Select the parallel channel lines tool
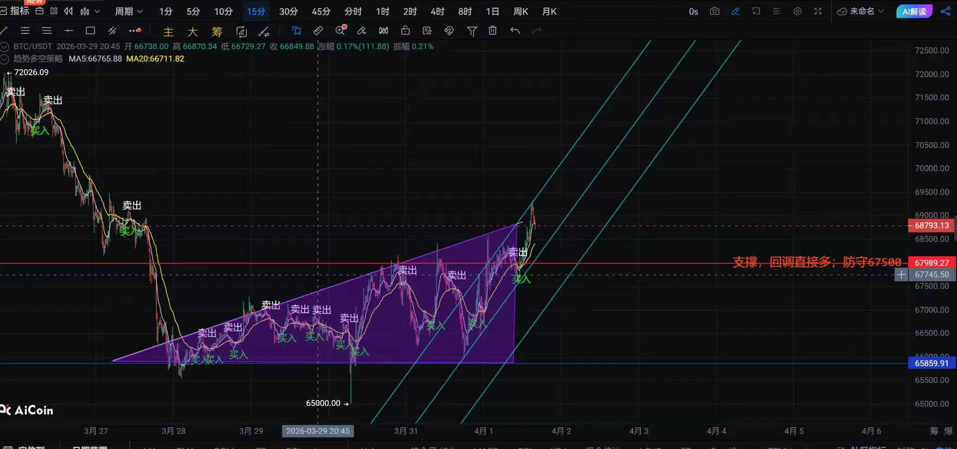957x449 pixels. coord(25,31)
